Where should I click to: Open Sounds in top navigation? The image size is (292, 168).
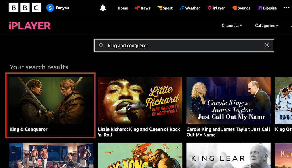(x=244, y=8)
